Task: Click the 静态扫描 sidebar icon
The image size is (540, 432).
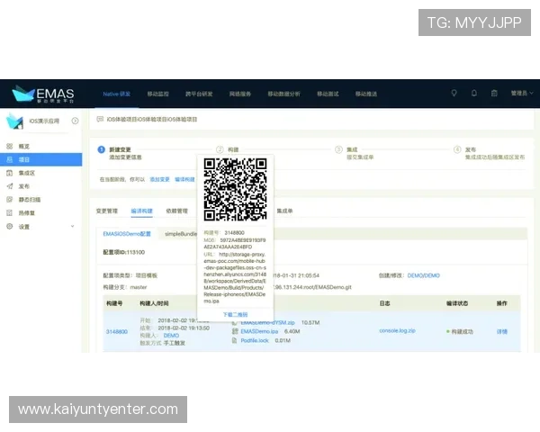Action: point(10,200)
